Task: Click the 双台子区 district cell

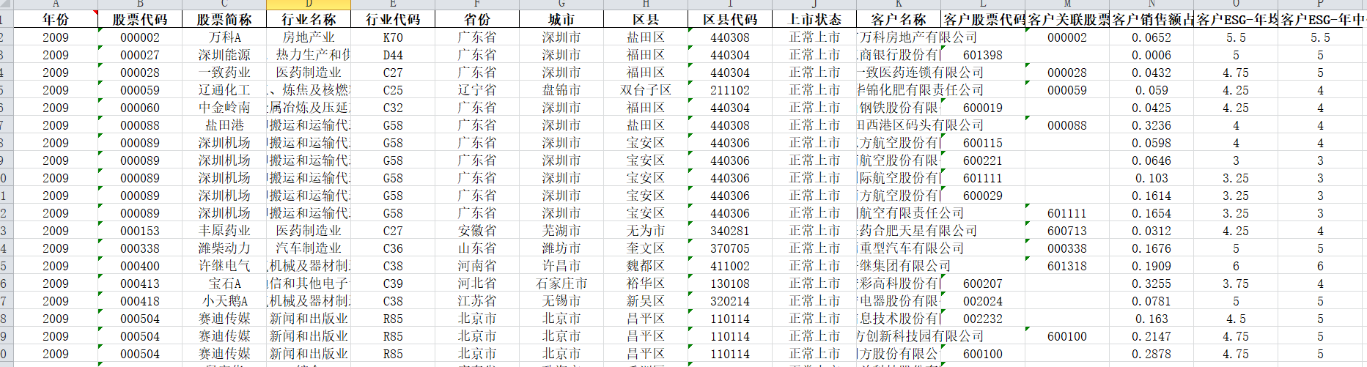Action: (646, 90)
